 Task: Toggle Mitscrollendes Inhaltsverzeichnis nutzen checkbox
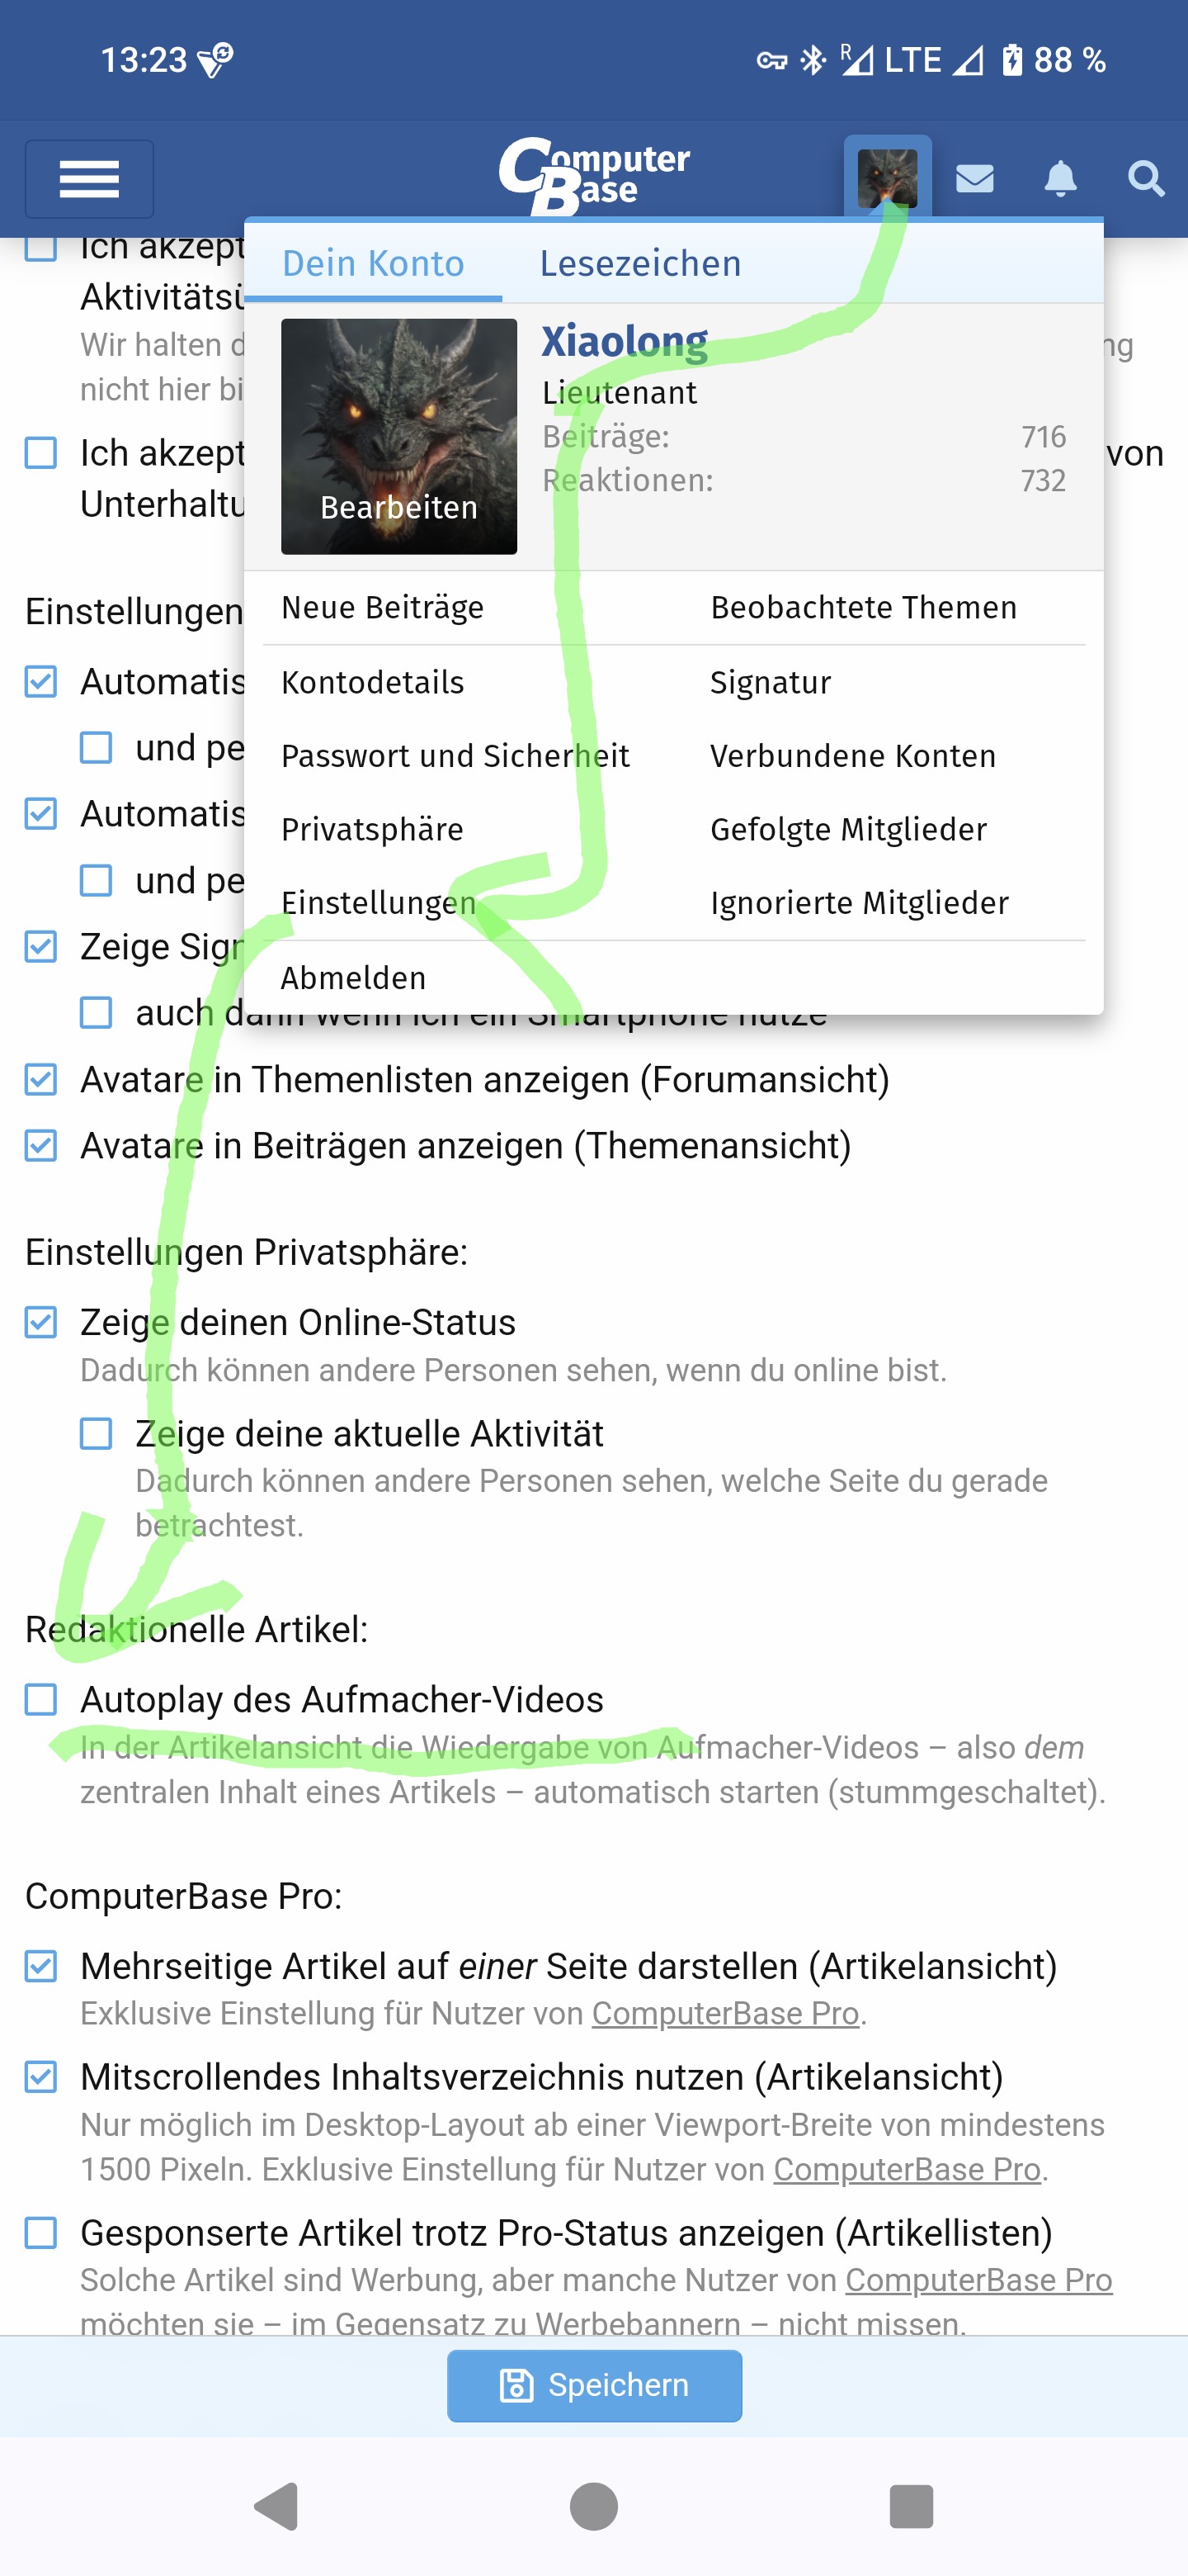[x=41, y=2077]
